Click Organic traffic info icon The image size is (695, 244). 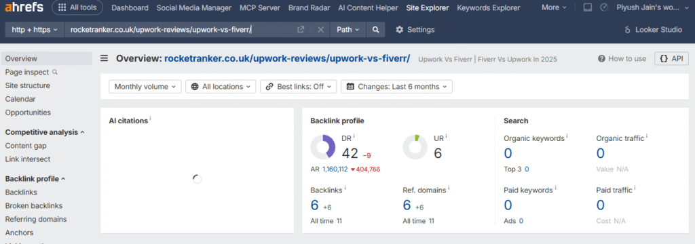[647, 136]
